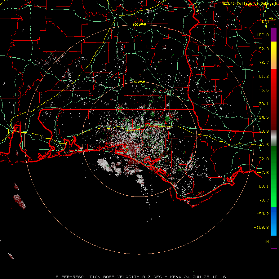Click the -32.0 velocity scale label
The height and width of the screenshot is (279, 279).
(263, 159)
